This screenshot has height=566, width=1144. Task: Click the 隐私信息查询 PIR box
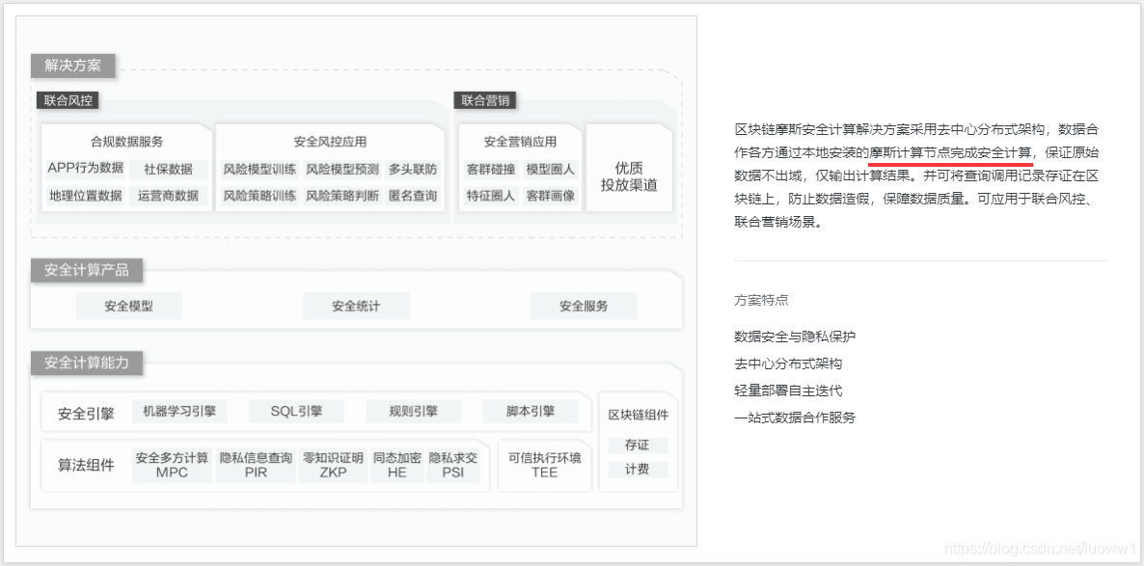click(256, 466)
